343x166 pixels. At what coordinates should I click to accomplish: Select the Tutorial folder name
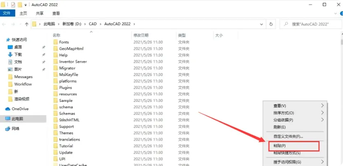(x=66, y=146)
